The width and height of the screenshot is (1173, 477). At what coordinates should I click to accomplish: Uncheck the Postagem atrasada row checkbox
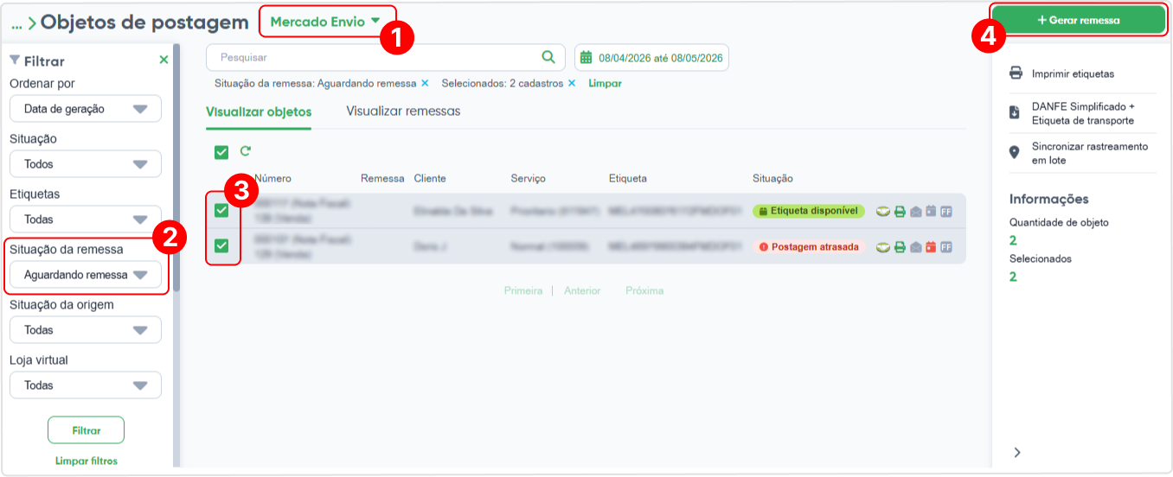point(221,246)
